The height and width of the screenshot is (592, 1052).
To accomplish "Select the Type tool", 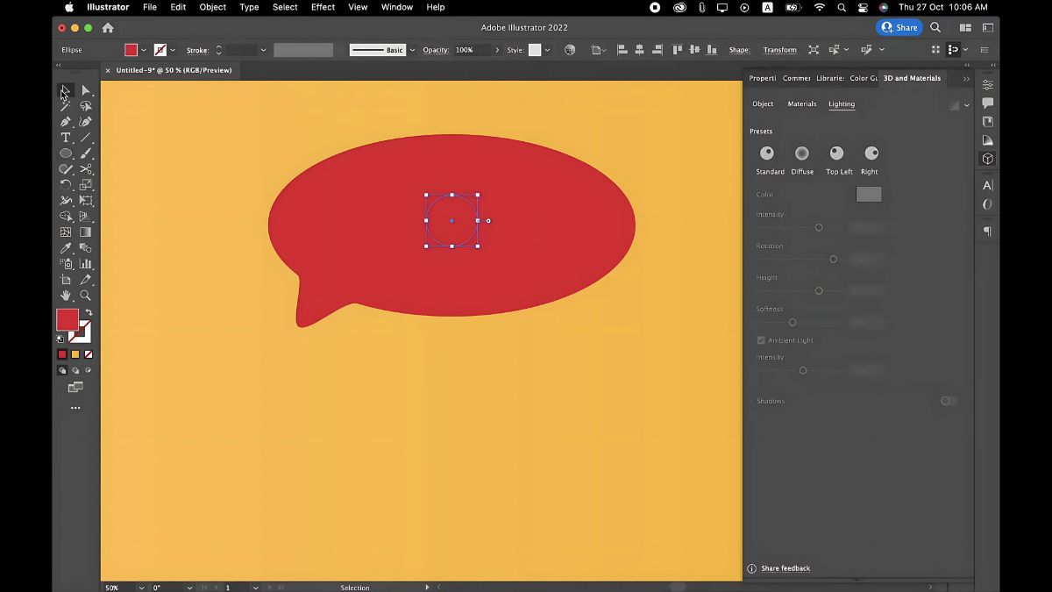I will click(x=66, y=138).
